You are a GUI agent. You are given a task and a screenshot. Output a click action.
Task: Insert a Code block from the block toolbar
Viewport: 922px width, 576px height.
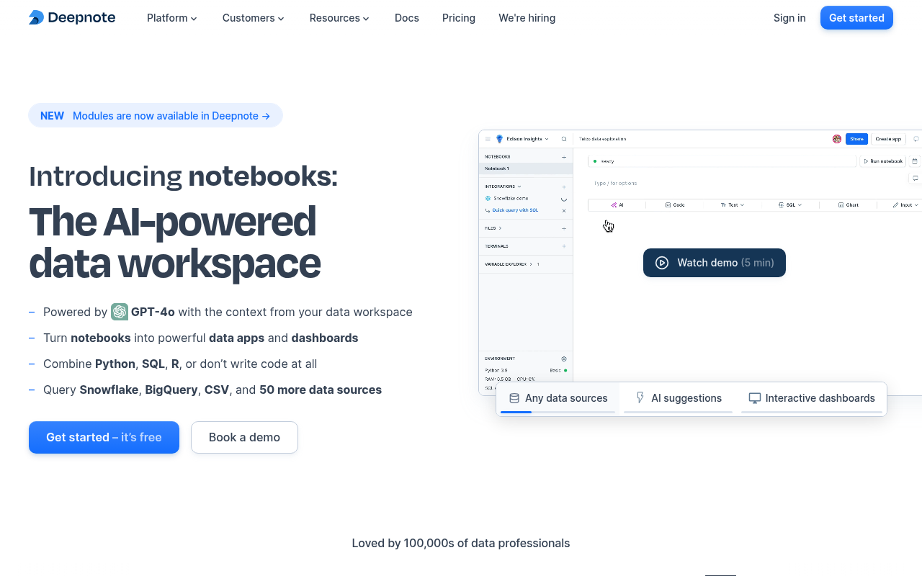coord(674,204)
